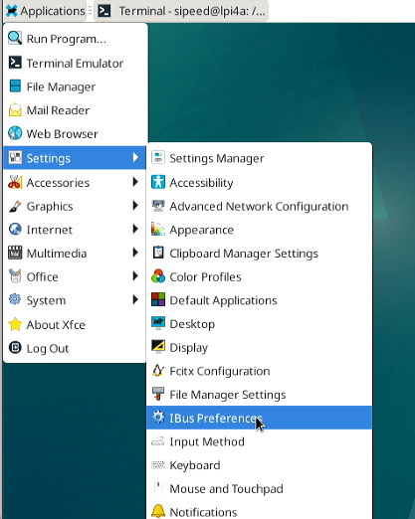
Task: Click the Notifications bell icon
Action: (x=158, y=511)
